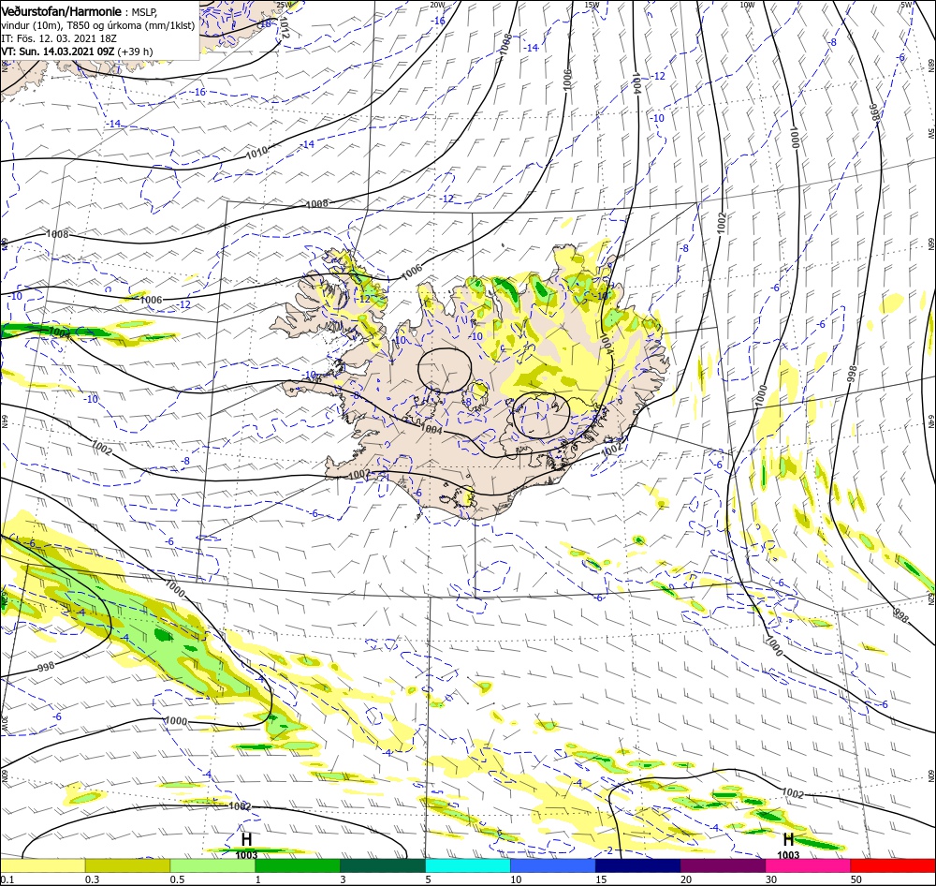
Task: Click the -18 temperature contour label
Action: click(x=265, y=24)
